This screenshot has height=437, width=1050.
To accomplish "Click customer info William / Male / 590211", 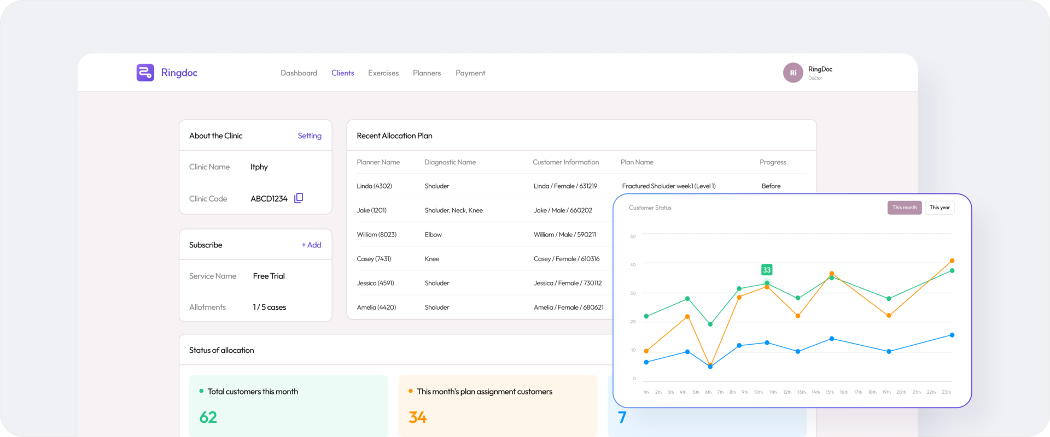I will pyautogui.click(x=565, y=235).
